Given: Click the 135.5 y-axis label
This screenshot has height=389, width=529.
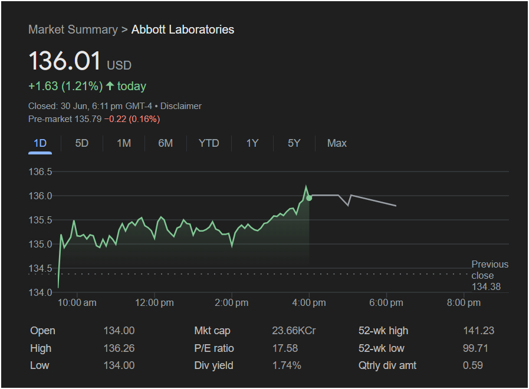Looking at the screenshot, I should (x=40, y=220).
